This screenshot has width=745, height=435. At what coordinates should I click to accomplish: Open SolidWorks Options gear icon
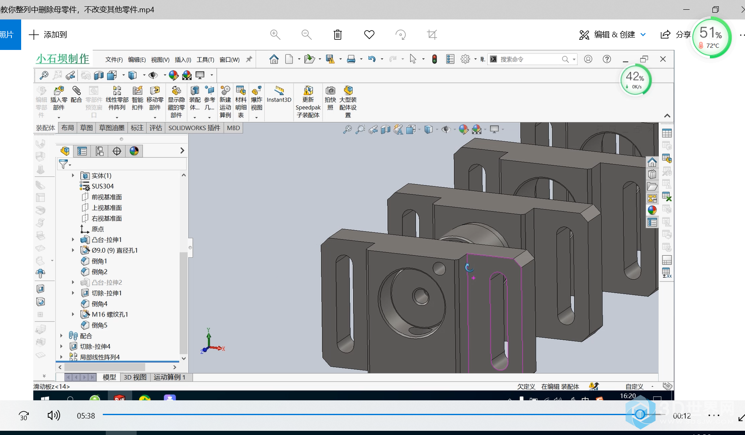point(465,59)
